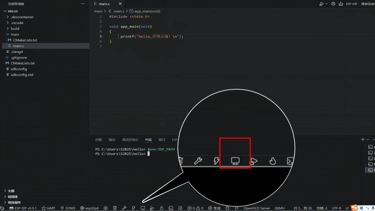The image size is (375, 211).
Task: Toggle Sogou 英 language mode indicator
Action: point(361,208)
